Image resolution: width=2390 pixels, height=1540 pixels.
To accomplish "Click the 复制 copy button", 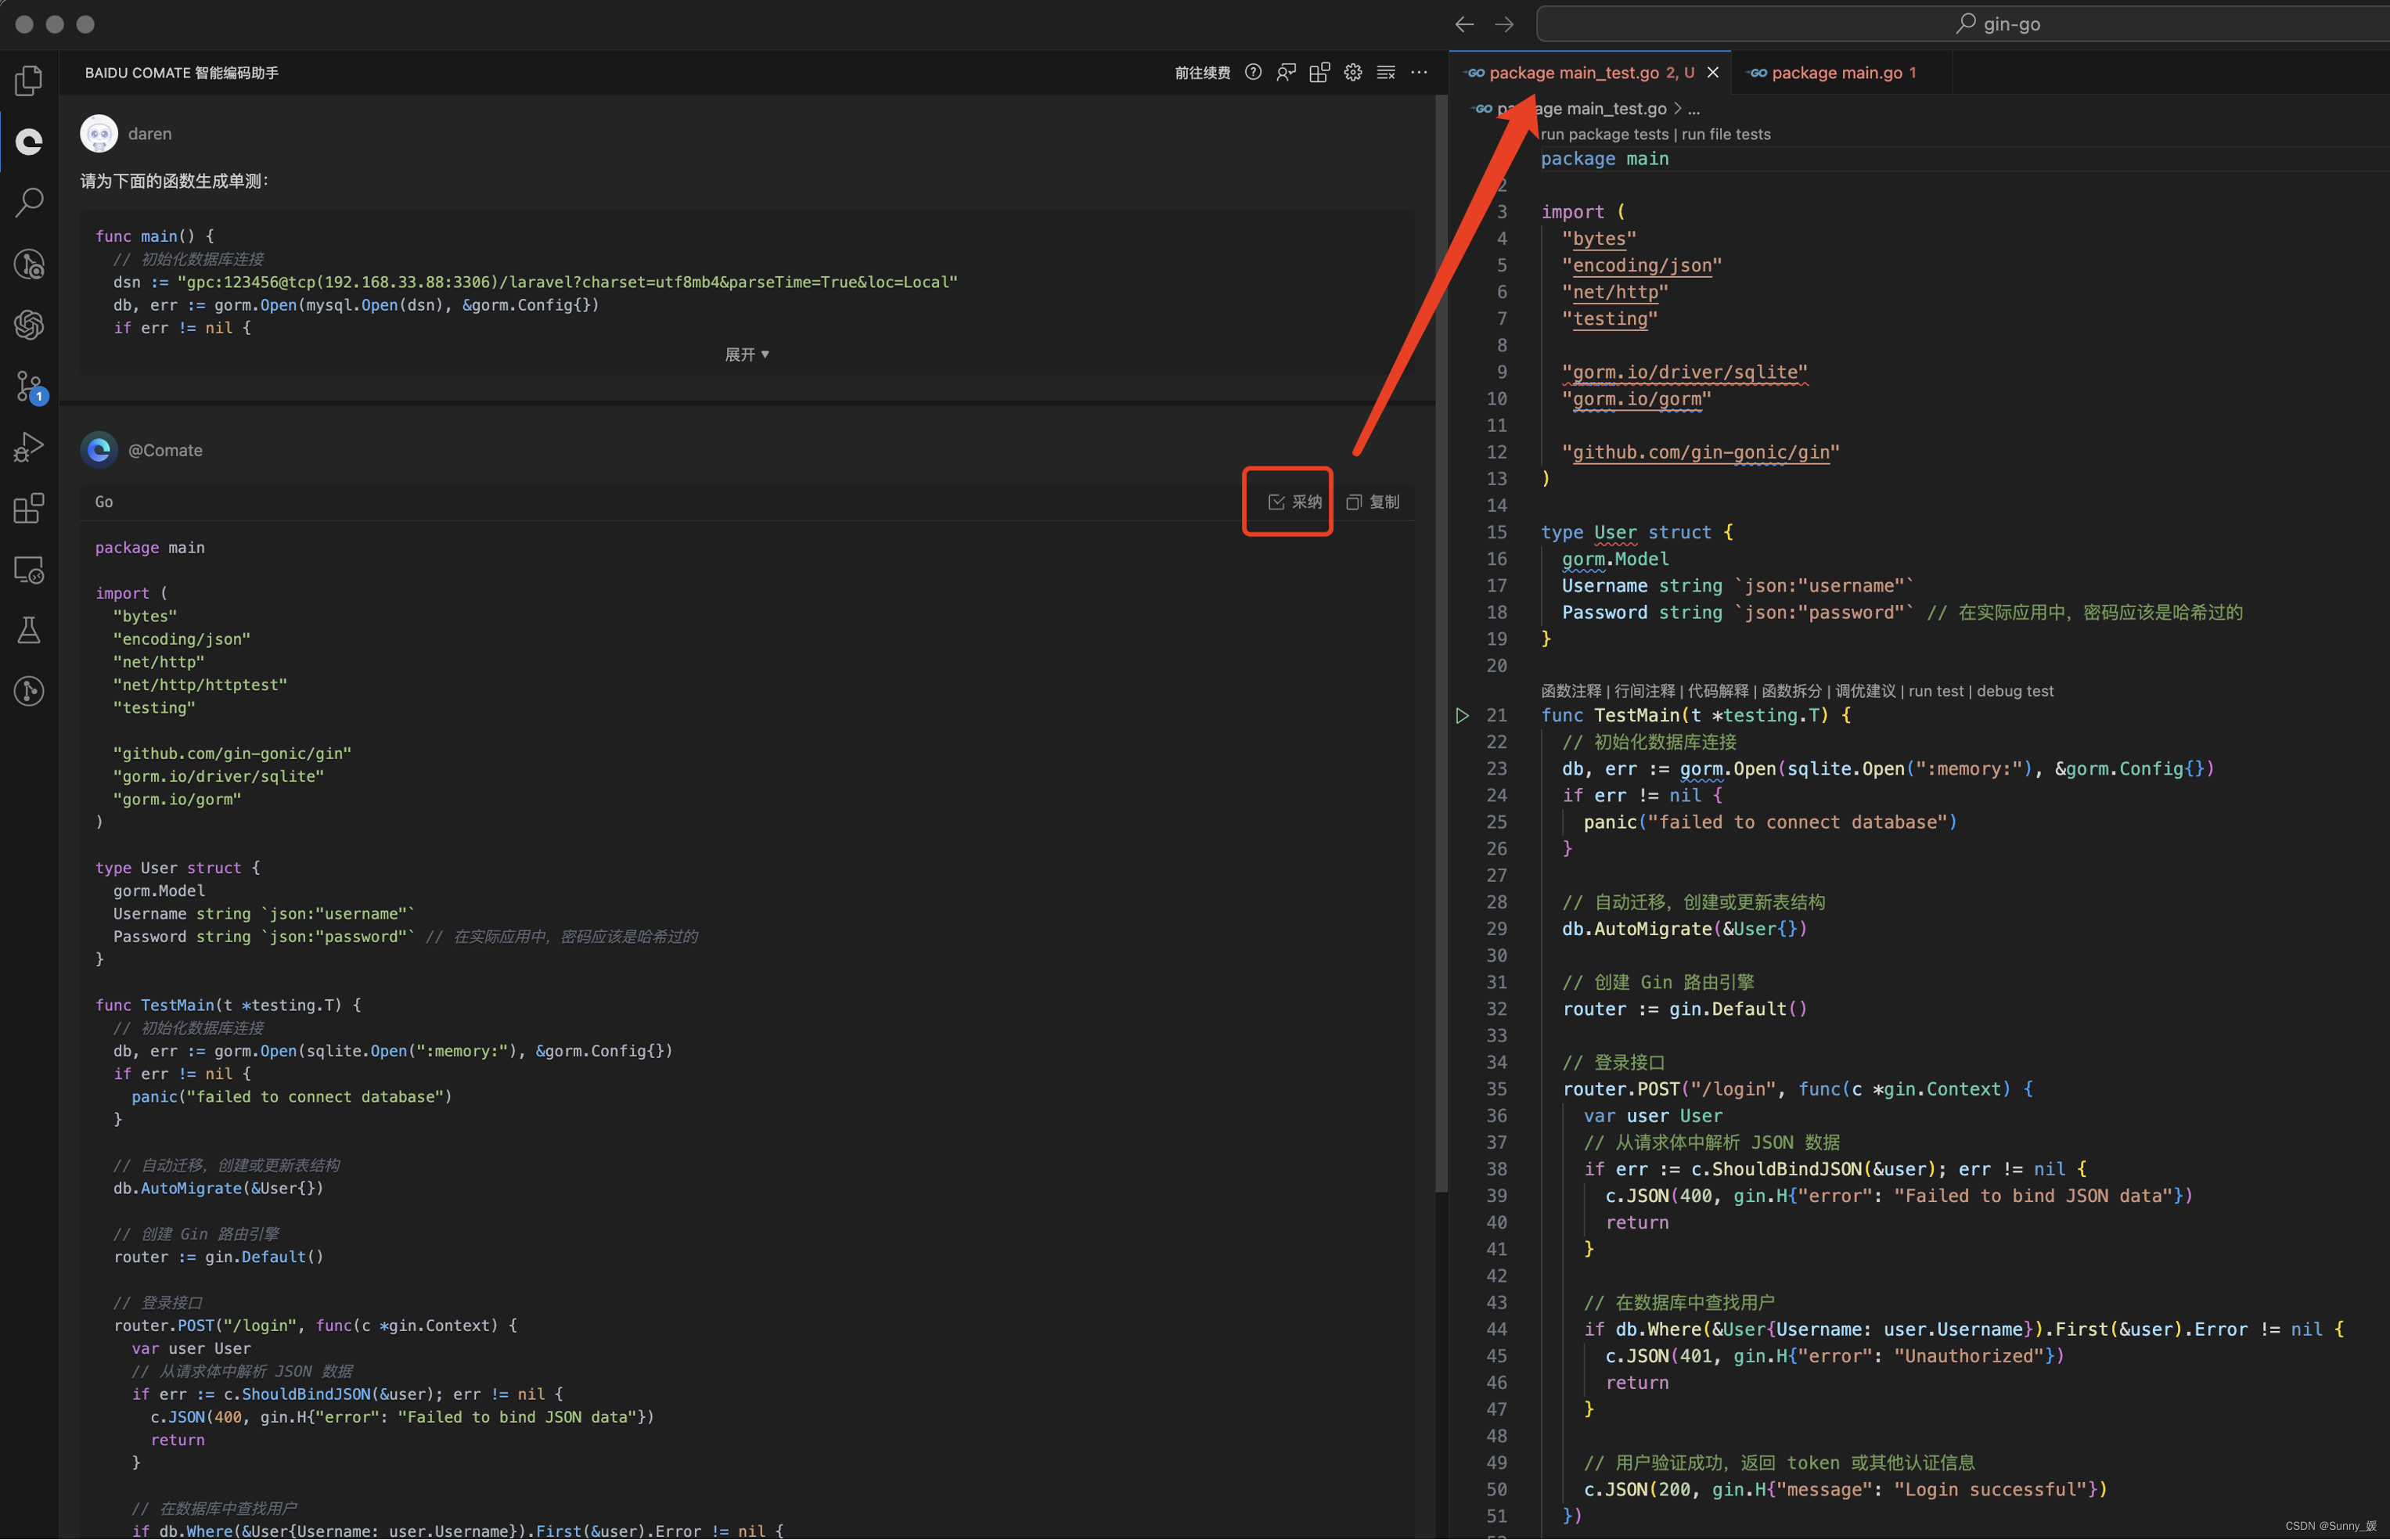I will pos(1373,502).
